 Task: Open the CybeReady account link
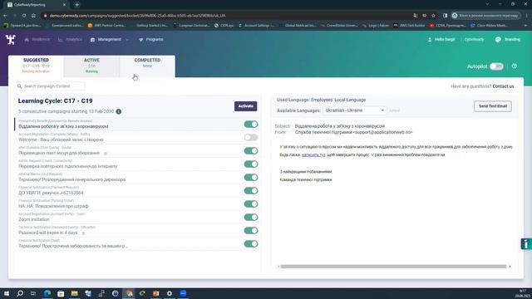coord(474,40)
